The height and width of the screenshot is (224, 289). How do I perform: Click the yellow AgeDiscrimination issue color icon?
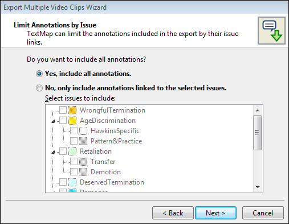tap(72, 121)
